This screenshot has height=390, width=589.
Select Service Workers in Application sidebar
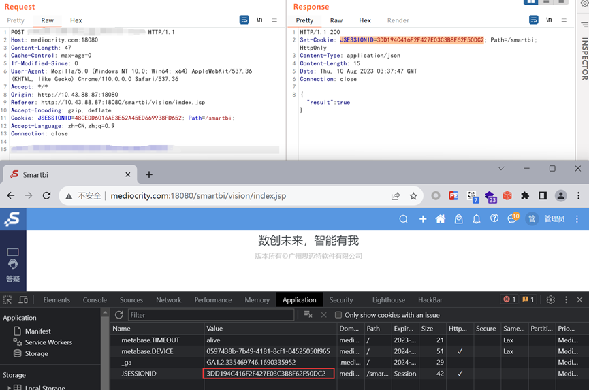(48, 342)
